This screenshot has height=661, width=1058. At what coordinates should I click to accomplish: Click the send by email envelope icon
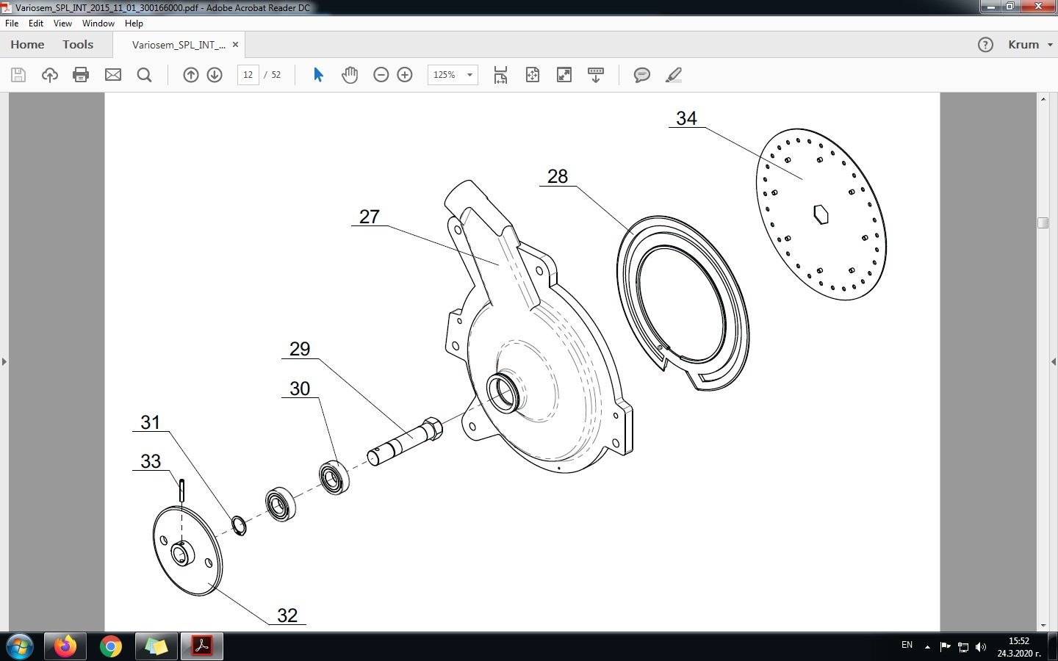113,75
